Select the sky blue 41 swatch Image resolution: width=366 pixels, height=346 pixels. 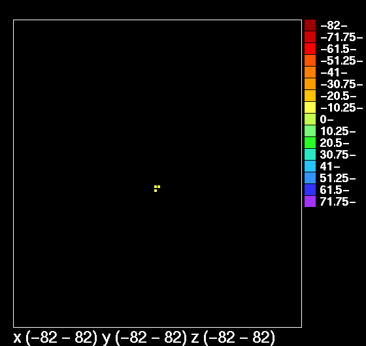pos(310,166)
